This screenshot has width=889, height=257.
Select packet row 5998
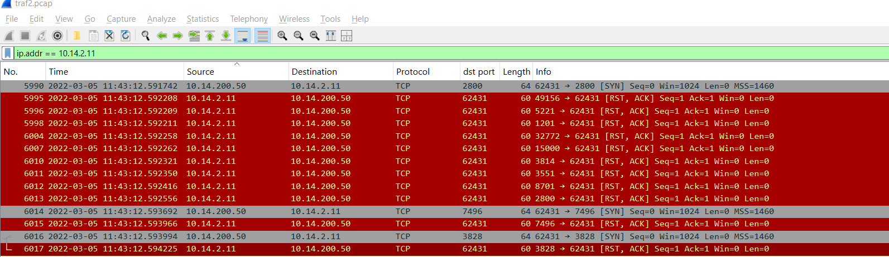pos(444,123)
